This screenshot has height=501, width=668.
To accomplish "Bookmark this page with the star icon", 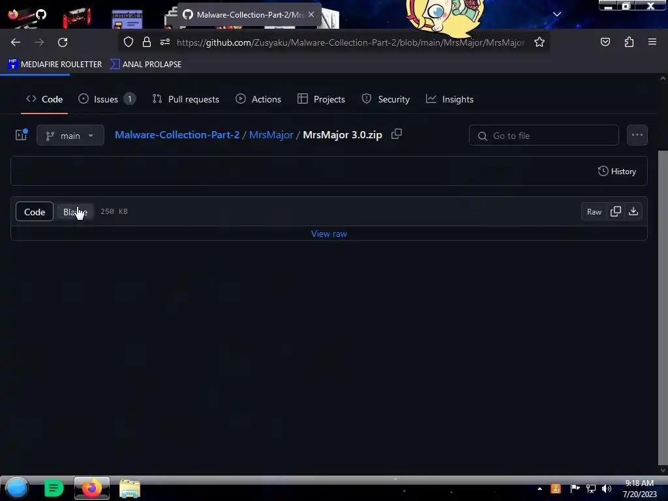I will (x=539, y=42).
